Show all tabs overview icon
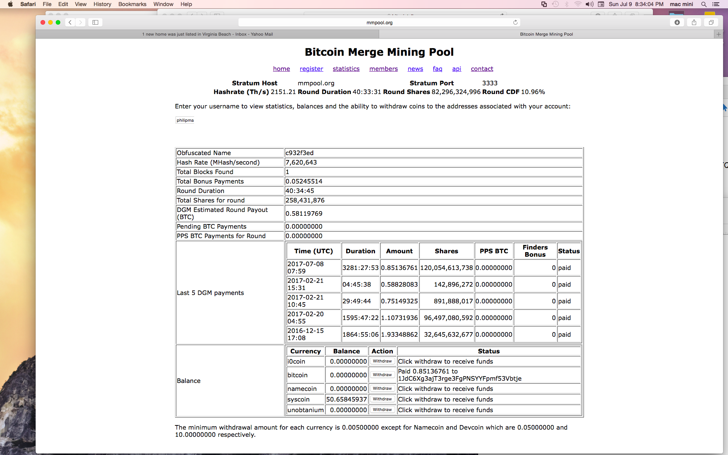The height and width of the screenshot is (455, 728). (x=711, y=22)
